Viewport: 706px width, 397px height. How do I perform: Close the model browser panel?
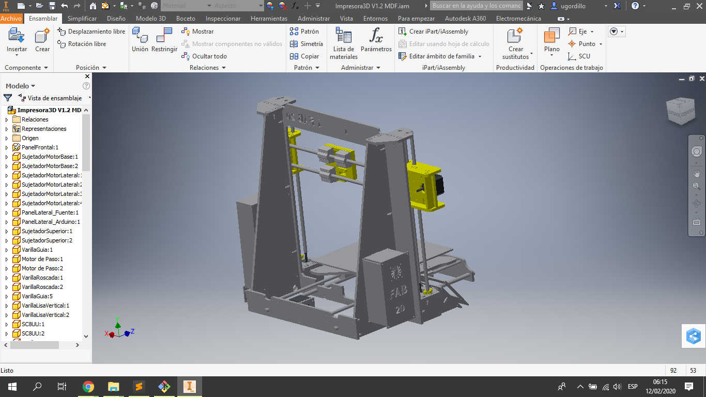[x=87, y=77]
